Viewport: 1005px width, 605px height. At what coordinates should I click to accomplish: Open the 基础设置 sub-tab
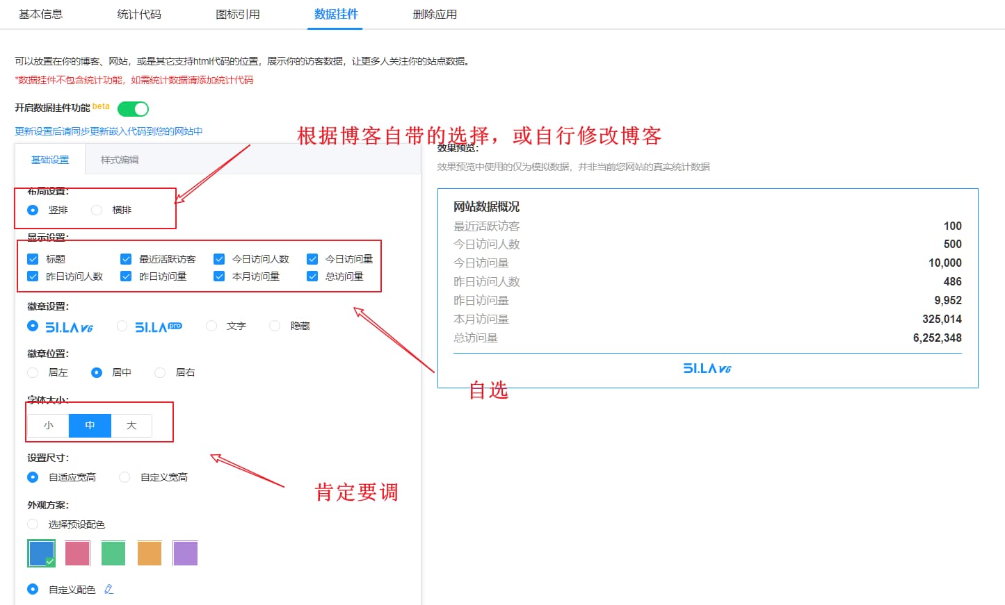[50, 160]
